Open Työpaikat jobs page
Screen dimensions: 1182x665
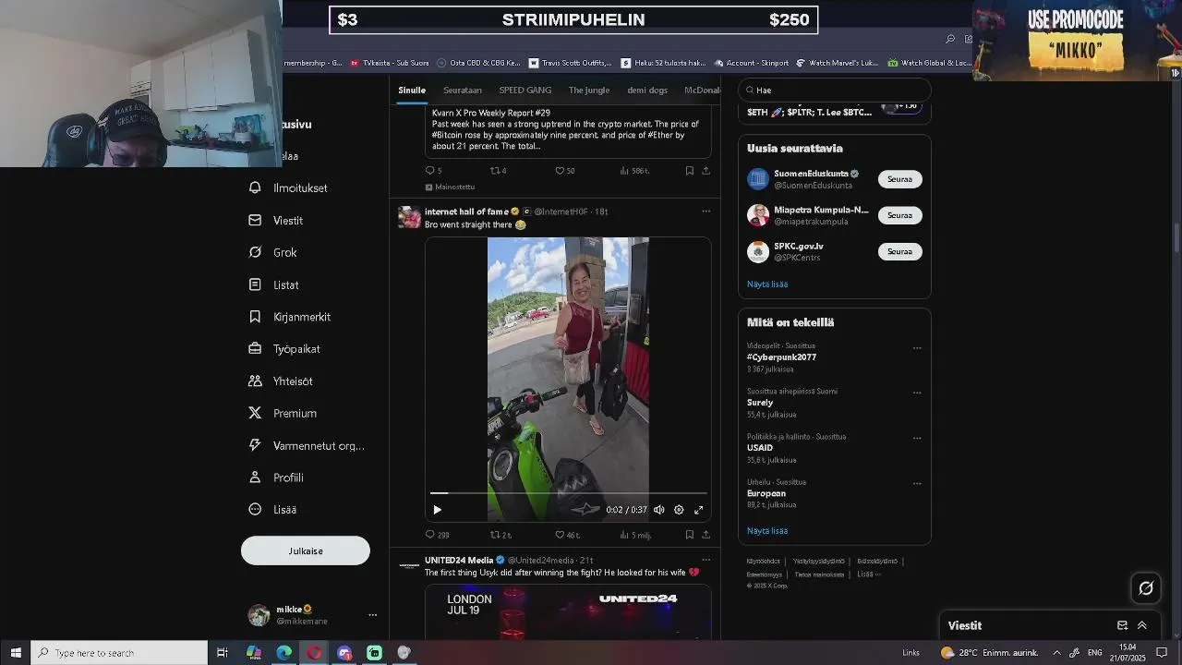pos(283,349)
